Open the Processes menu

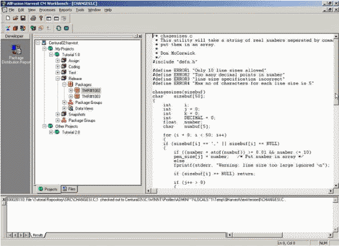click(47, 10)
